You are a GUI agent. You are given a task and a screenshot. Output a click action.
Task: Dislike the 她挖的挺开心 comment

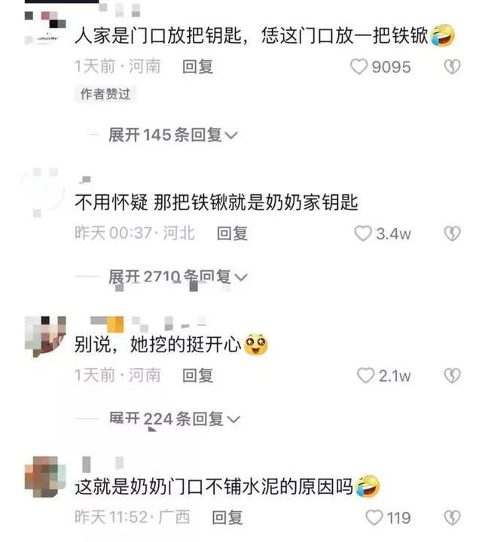pyautogui.click(x=452, y=376)
